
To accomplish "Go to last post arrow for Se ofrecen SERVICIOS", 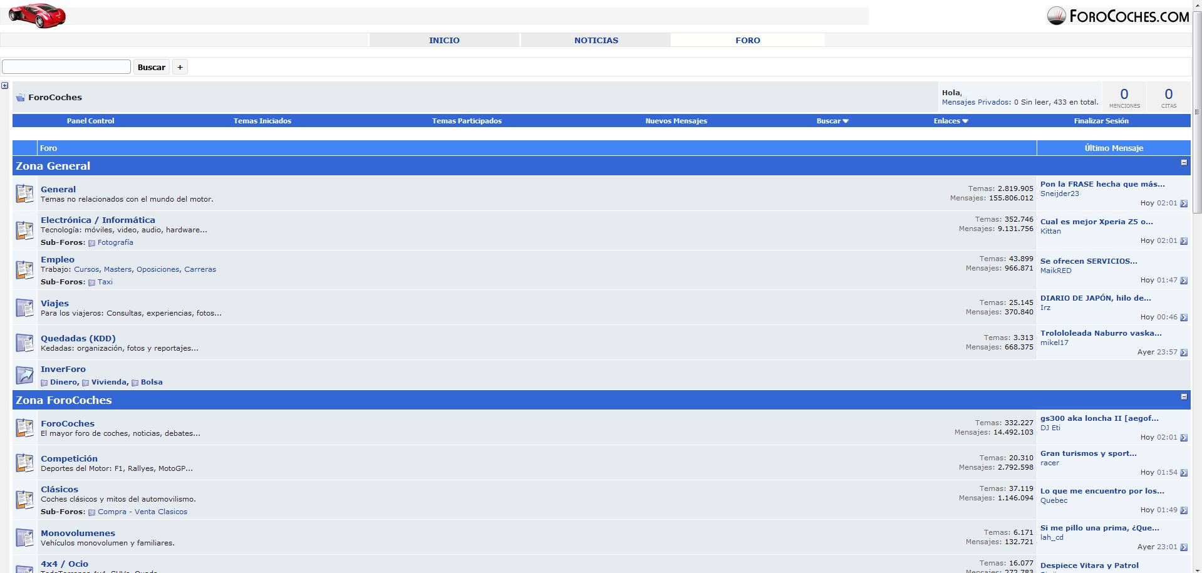I will click(1184, 281).
